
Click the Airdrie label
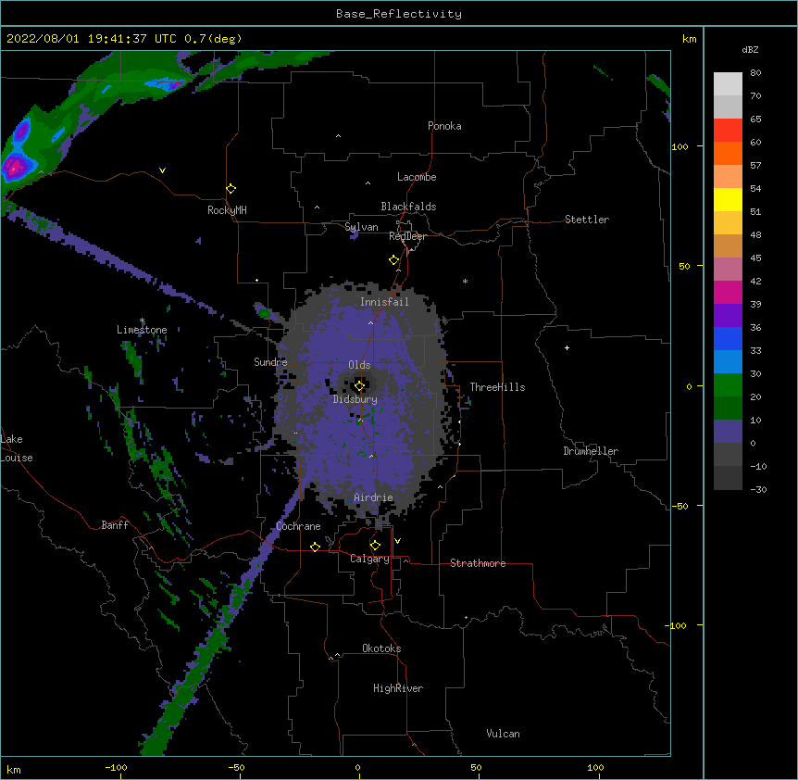coord(373,497)
